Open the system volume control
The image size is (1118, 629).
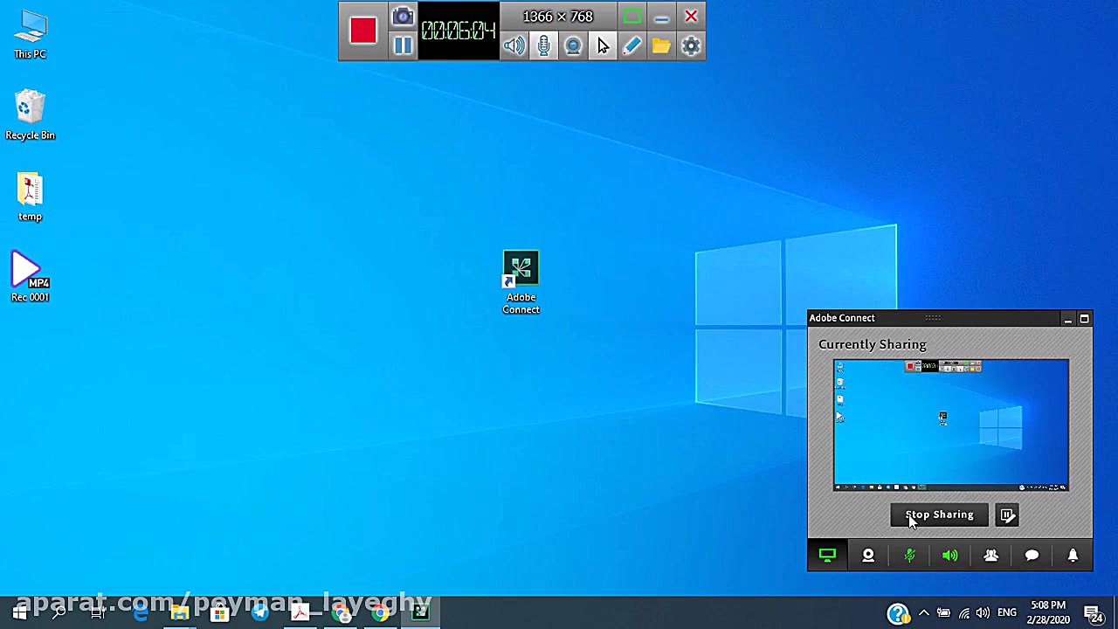pos(983,613)
